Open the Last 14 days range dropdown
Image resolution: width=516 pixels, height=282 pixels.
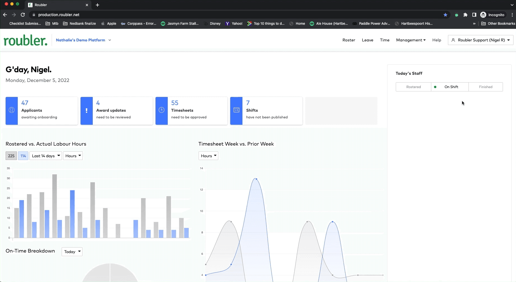point(46,156)
